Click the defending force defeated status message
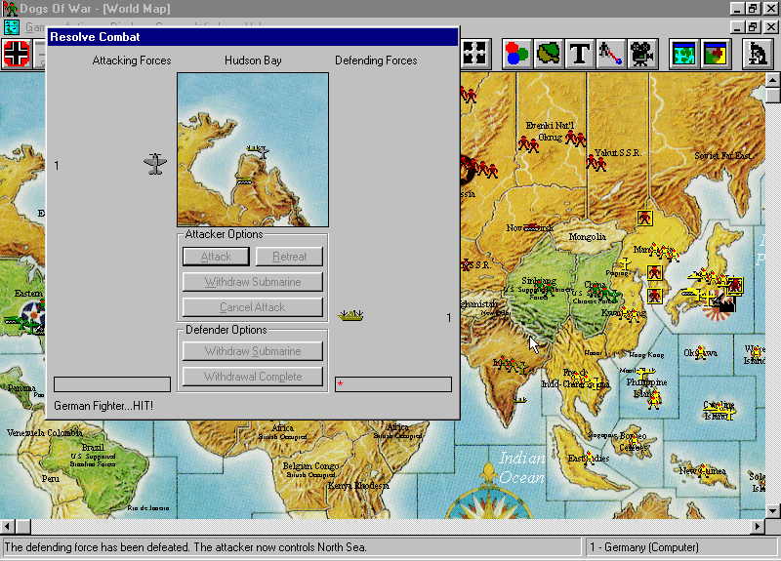 click(185, 547)
